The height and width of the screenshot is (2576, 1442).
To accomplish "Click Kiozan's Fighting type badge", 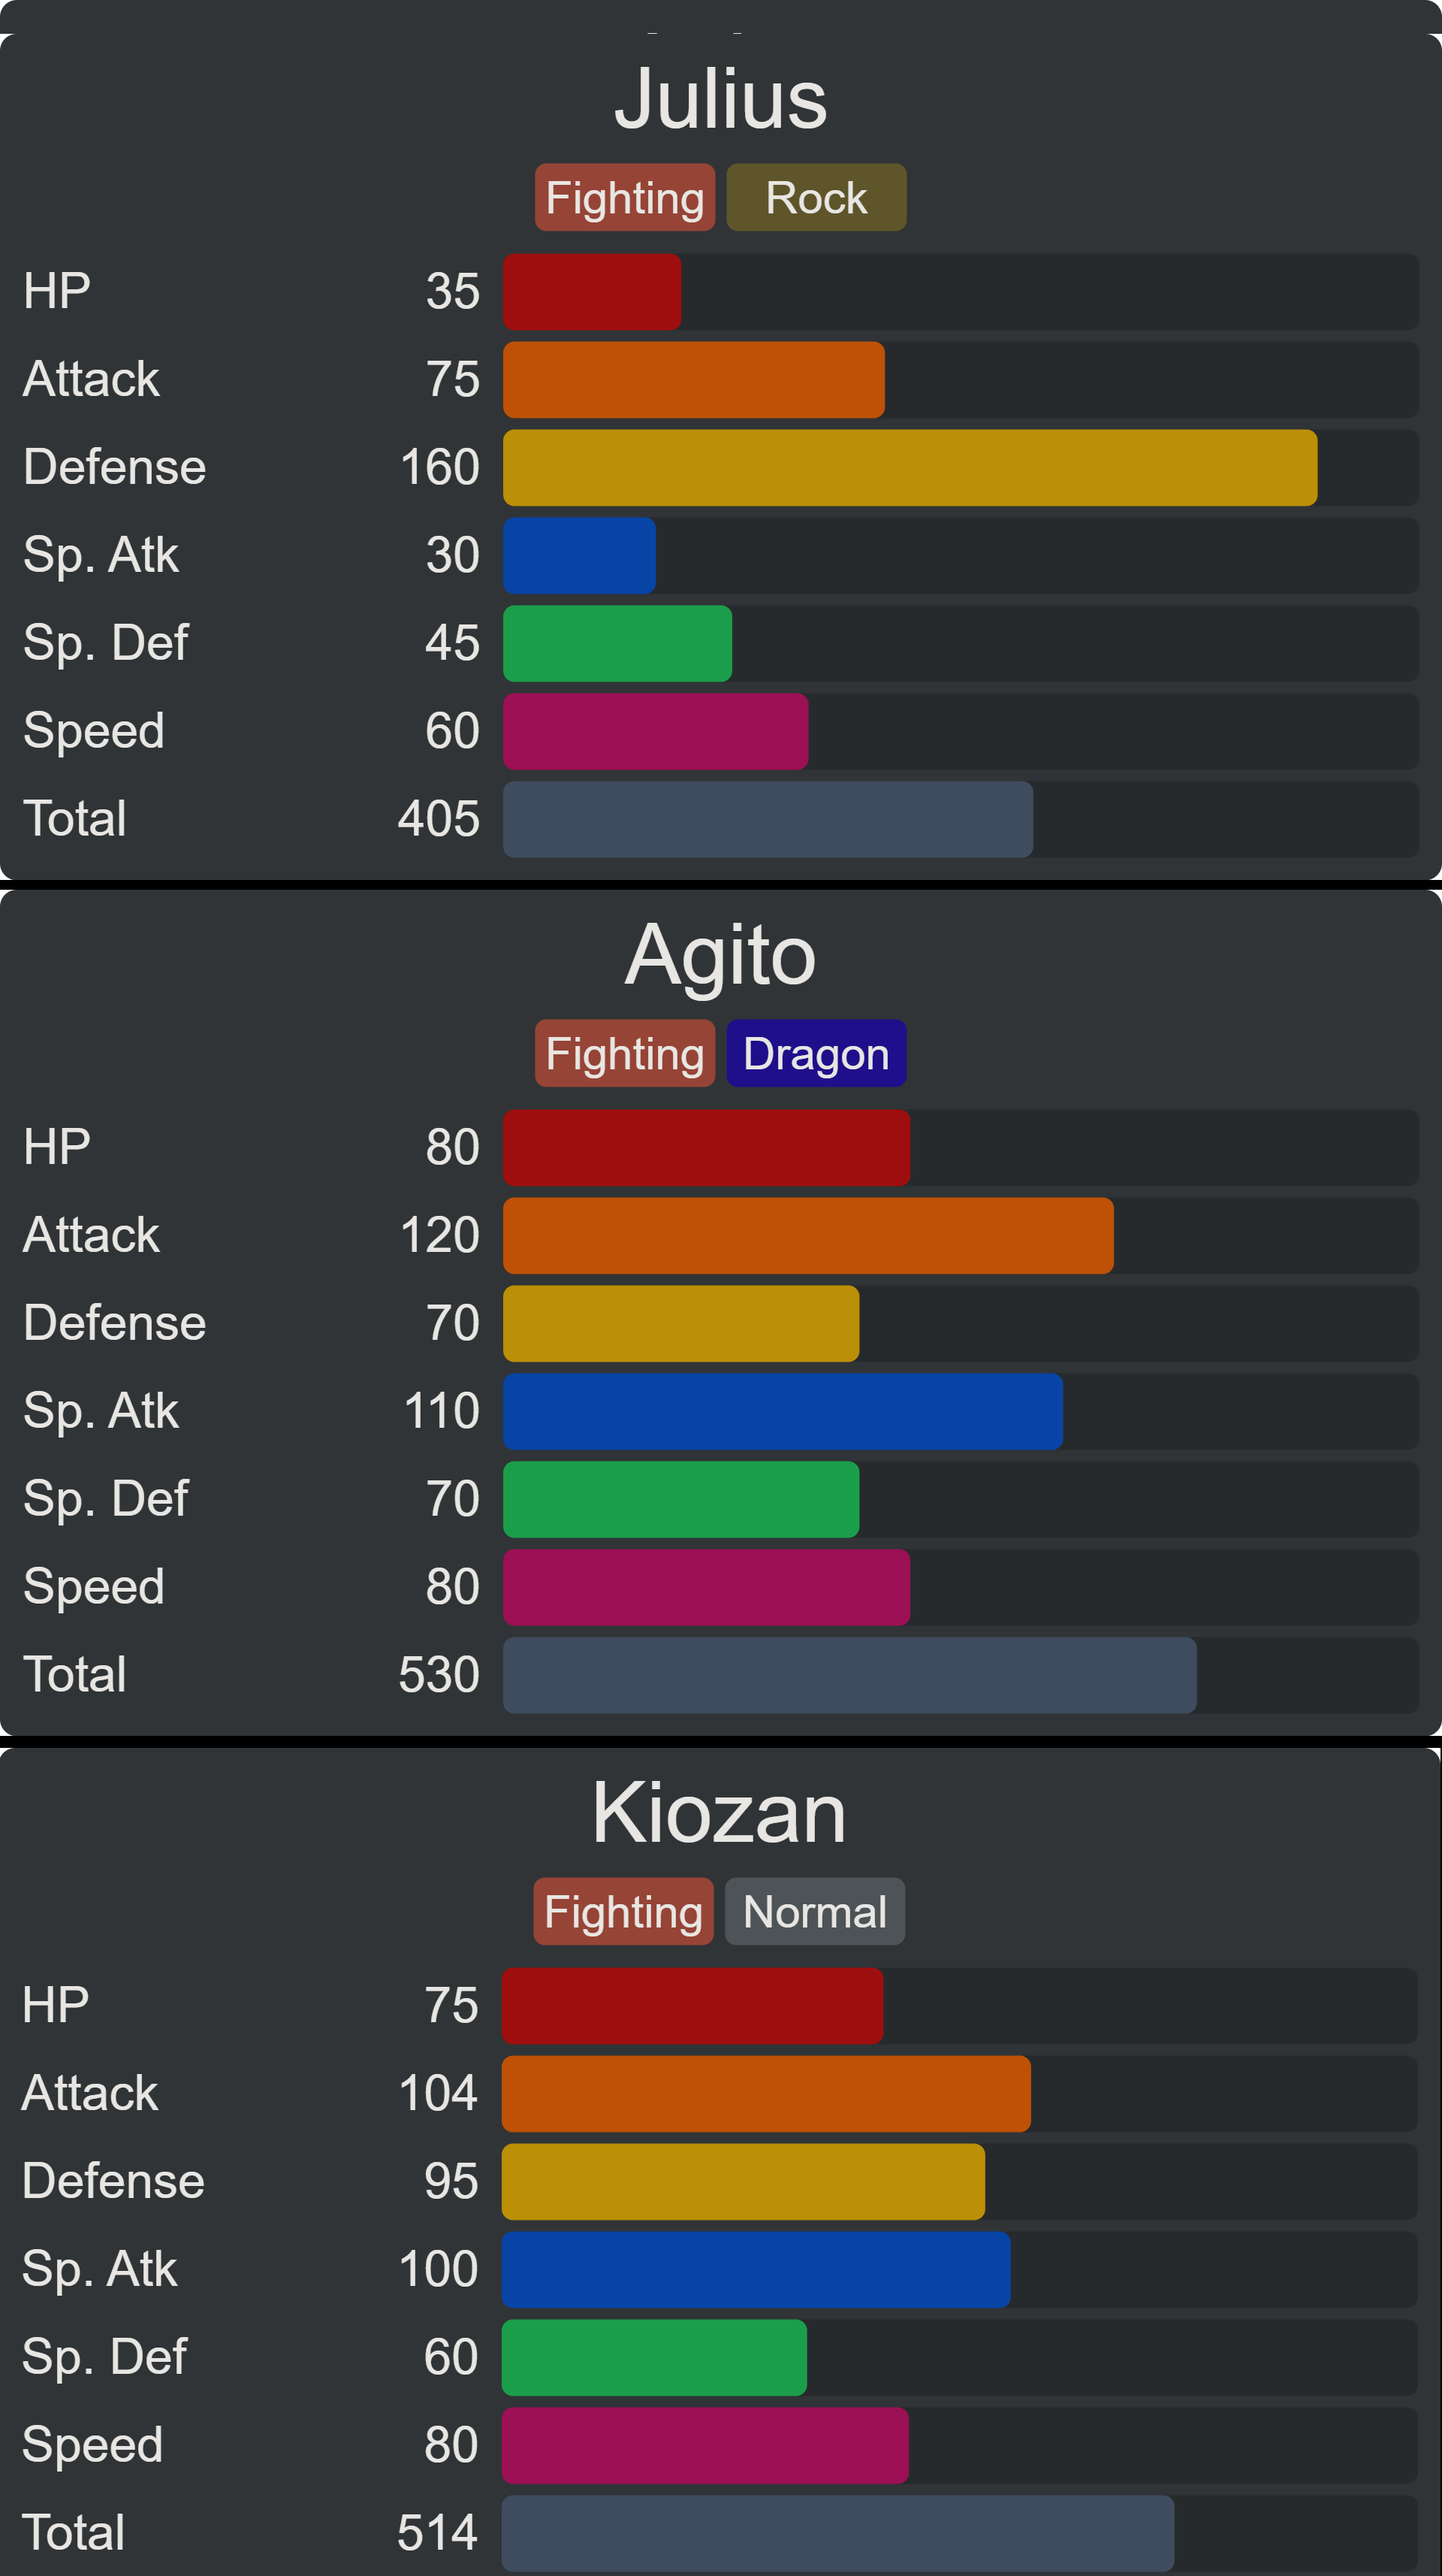I will pos(623,1911).
